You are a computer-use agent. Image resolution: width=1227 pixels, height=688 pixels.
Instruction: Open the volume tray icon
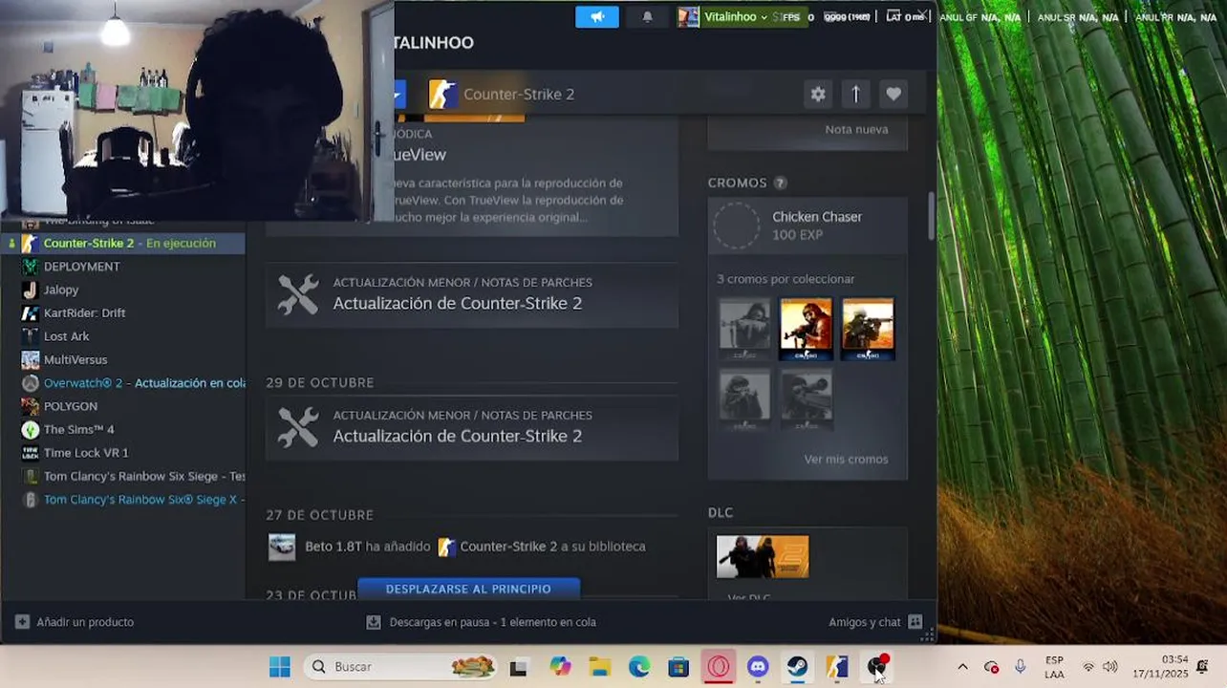[x=1109, y=667]
